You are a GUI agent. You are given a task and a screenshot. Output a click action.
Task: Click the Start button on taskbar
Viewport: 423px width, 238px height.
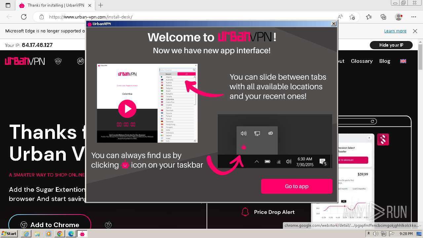[9, 234]
